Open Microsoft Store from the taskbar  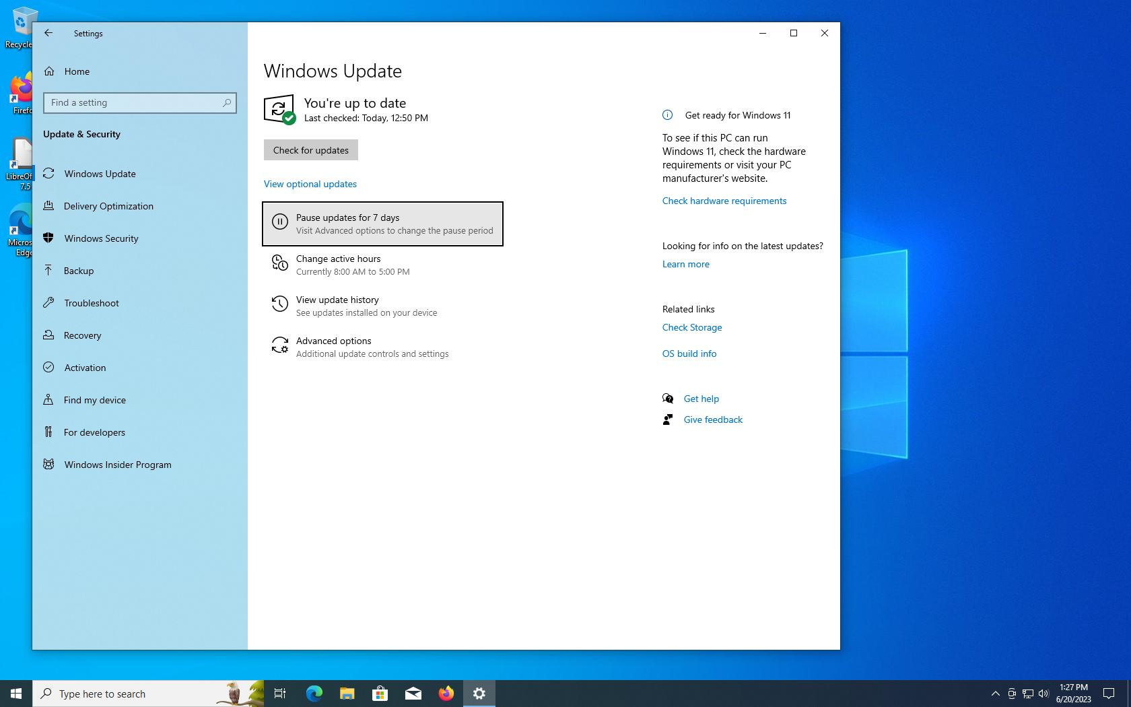pyautogui.click(x=380, y=694)
